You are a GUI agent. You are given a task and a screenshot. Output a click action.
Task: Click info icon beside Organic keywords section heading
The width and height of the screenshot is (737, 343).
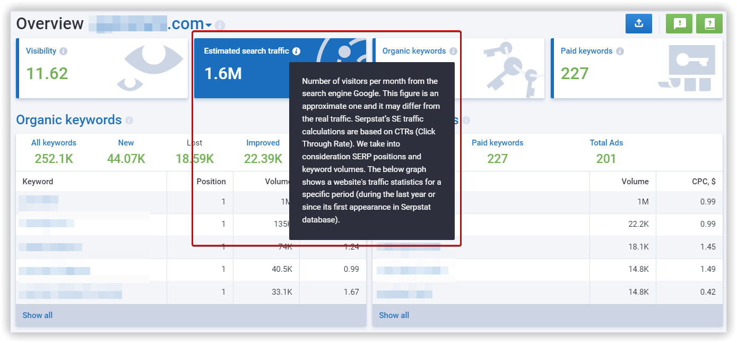[x=129, y=121]
